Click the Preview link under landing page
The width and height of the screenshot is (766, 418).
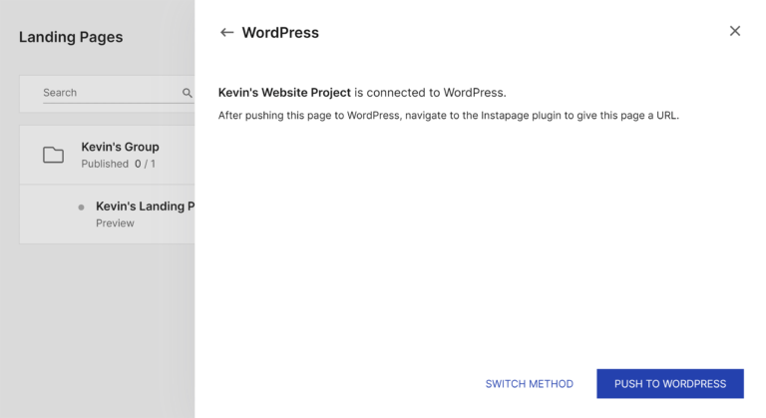pos(115,222)
